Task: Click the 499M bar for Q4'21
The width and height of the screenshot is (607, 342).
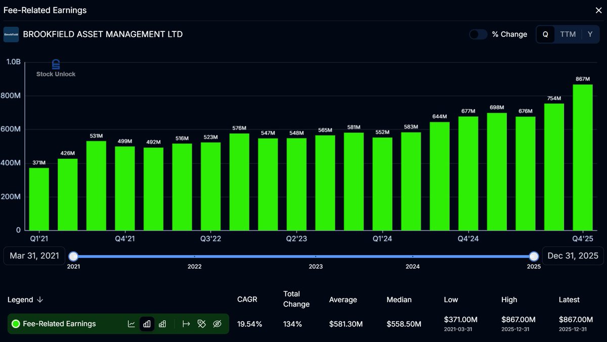Action: (x=125, y=189)
